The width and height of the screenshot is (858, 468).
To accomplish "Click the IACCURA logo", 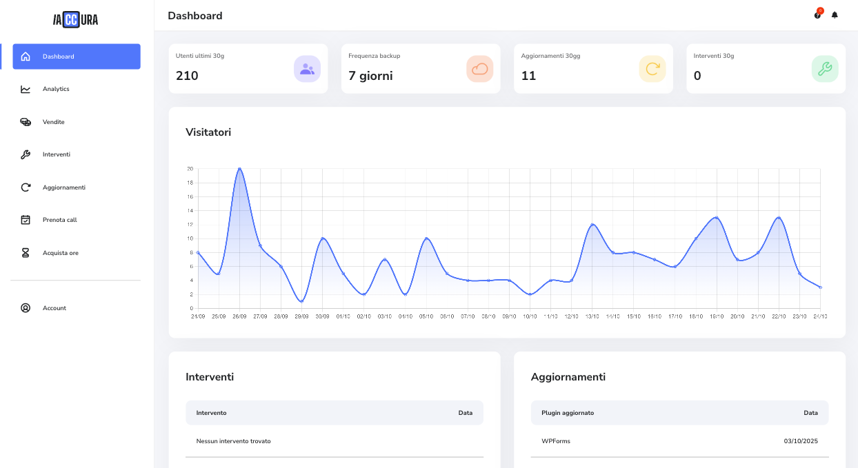I will (x=76, y=20).
